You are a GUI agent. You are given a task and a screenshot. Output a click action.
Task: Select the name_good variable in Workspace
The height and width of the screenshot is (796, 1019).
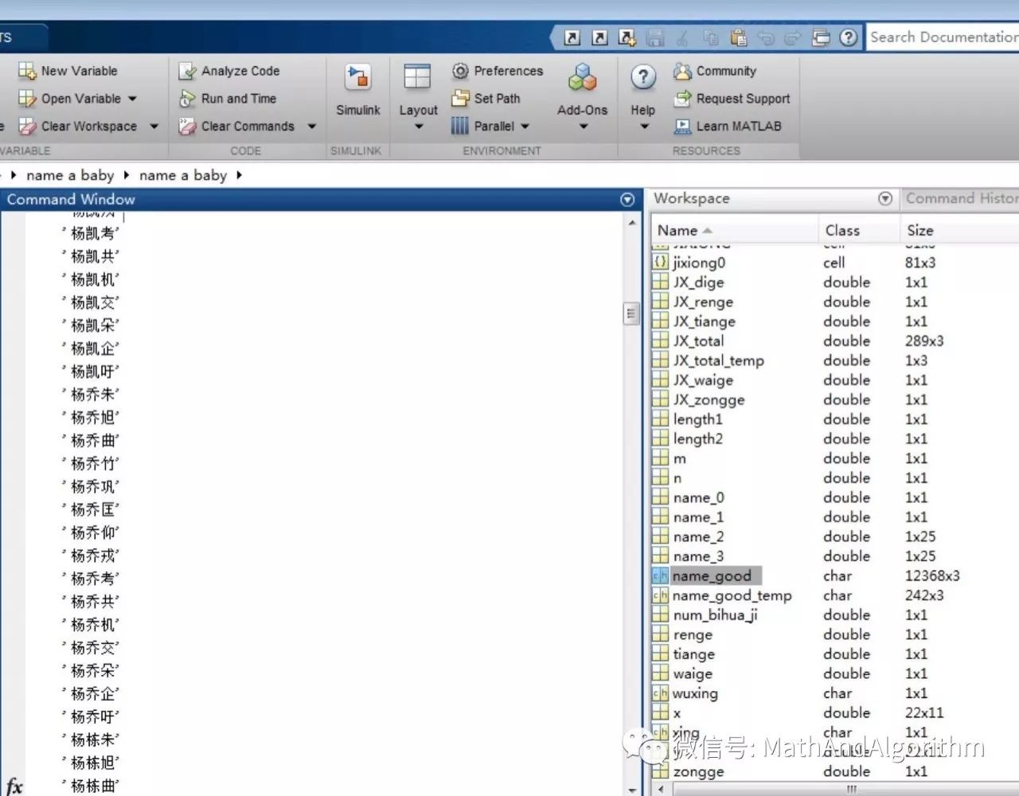[x=712, y=576]
